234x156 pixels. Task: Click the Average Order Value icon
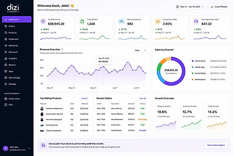click(196, 21)
